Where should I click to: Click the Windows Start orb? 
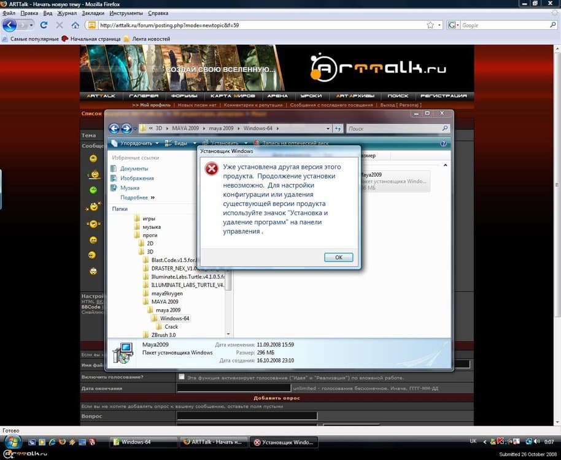click(13, 442)
